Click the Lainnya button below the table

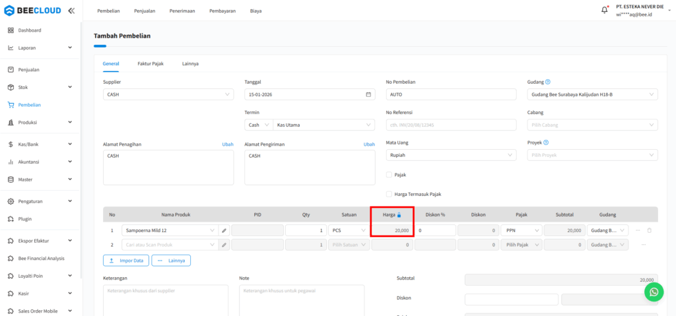(171, 261)
